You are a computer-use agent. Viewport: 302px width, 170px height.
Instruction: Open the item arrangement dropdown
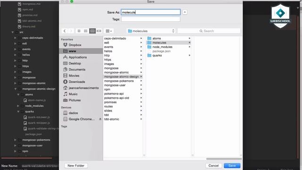109,31
